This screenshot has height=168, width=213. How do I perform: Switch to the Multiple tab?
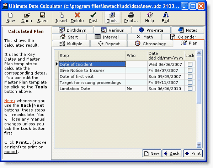tap(71, 44)
